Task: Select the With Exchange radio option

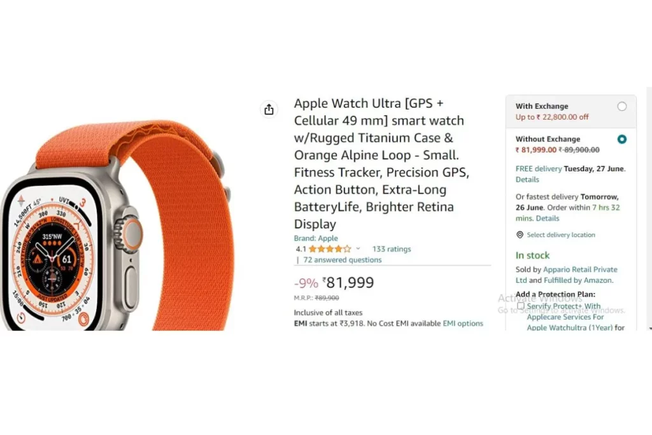Action: pyautogui.click(x=621, y=106)
